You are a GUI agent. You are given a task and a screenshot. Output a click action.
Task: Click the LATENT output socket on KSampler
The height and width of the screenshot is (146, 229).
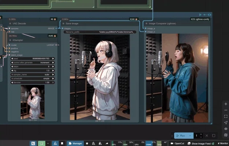pyautogui.click(x=56, y=45)
